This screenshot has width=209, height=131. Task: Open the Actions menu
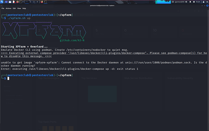(8, 8)
